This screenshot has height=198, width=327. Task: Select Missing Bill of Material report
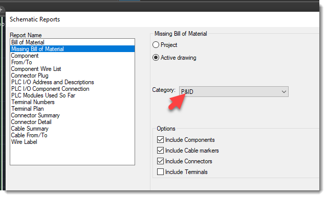click(x=72, y=49)
